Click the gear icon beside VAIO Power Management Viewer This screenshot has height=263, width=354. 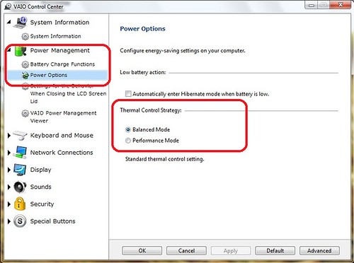click(25, 113)
